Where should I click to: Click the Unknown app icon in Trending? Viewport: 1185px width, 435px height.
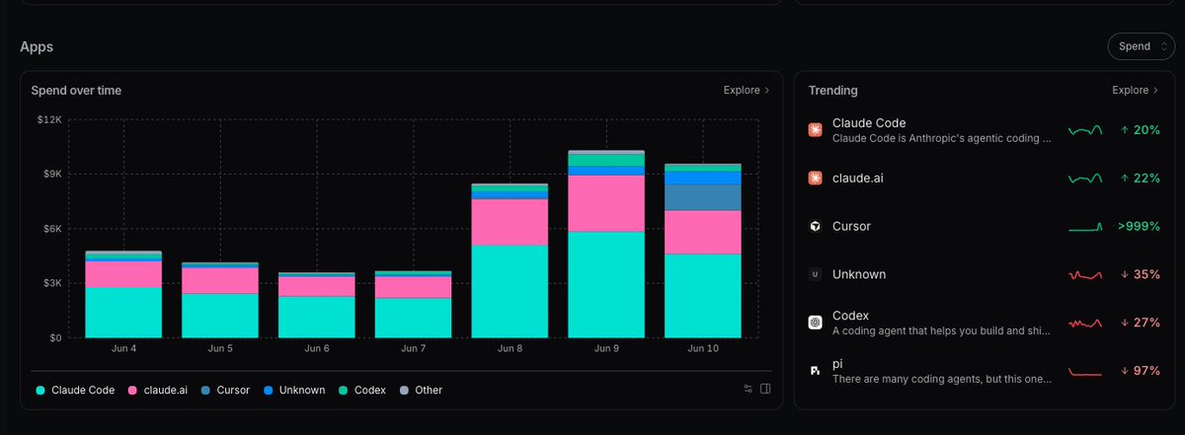coord(815,274)
